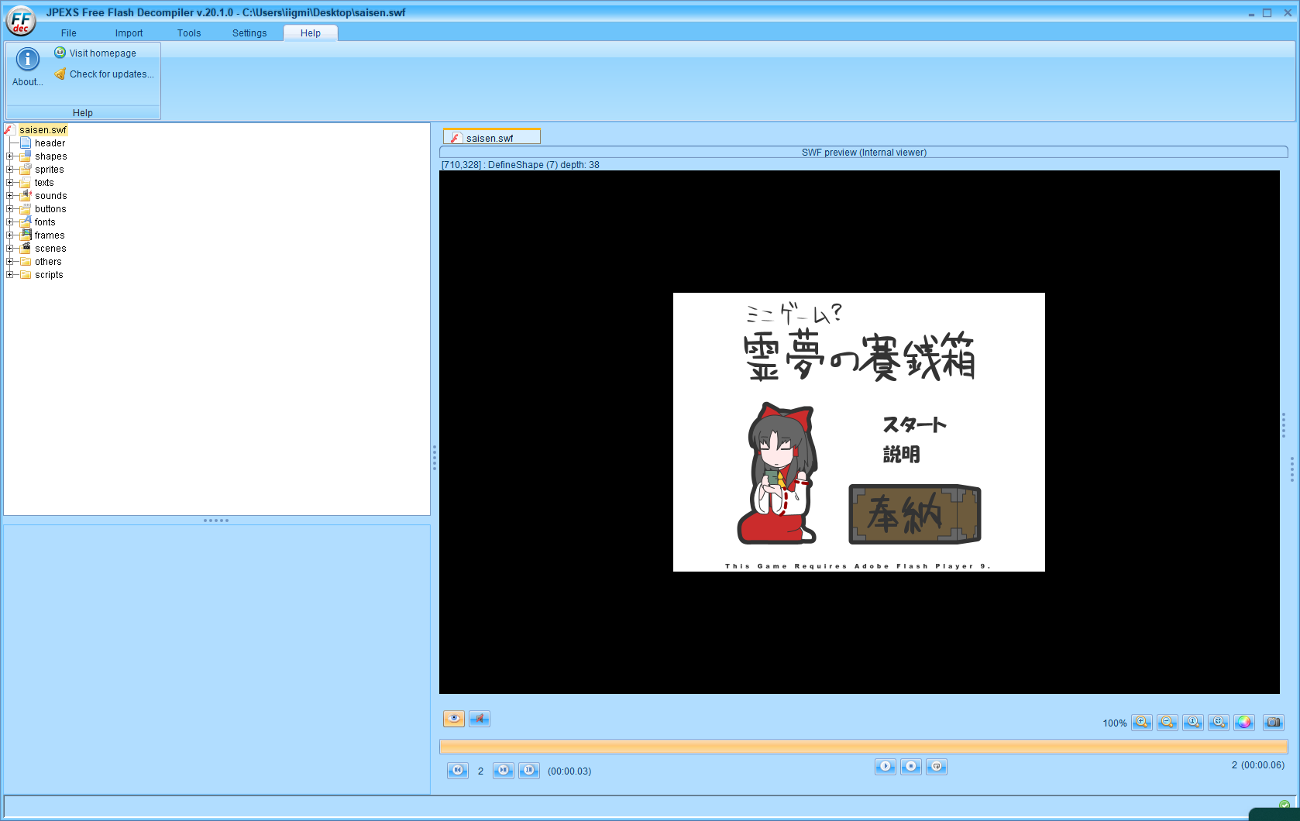Screen dimensions: 1300x821
Task: Expand the frames folder
Action: click(x=10, y=235)
